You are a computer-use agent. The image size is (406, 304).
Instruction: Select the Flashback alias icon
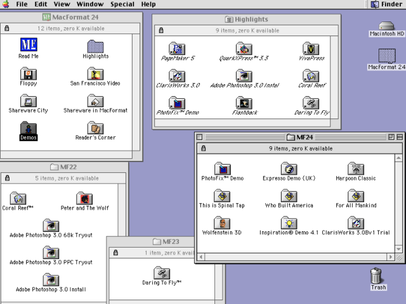tap(244, 103)
